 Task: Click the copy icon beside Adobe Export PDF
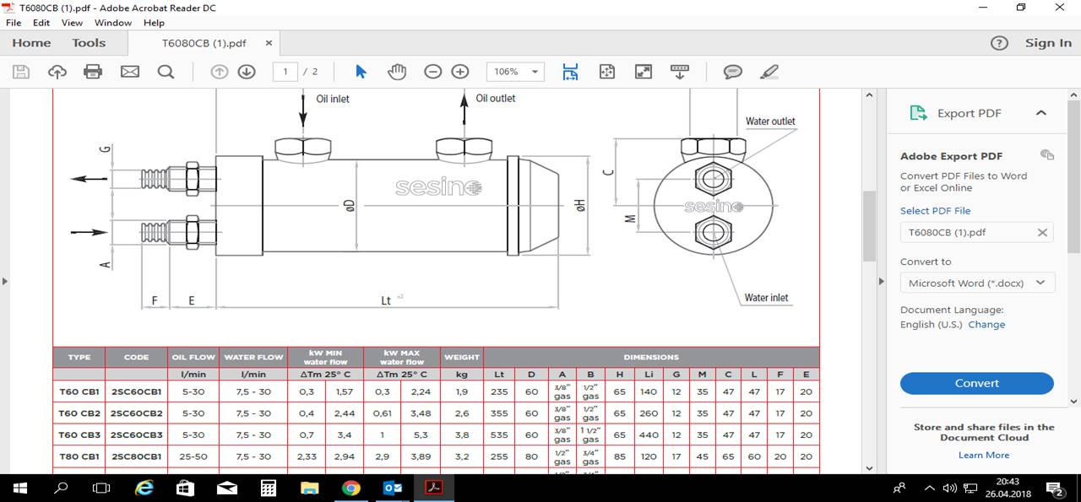pos(1047,154)
